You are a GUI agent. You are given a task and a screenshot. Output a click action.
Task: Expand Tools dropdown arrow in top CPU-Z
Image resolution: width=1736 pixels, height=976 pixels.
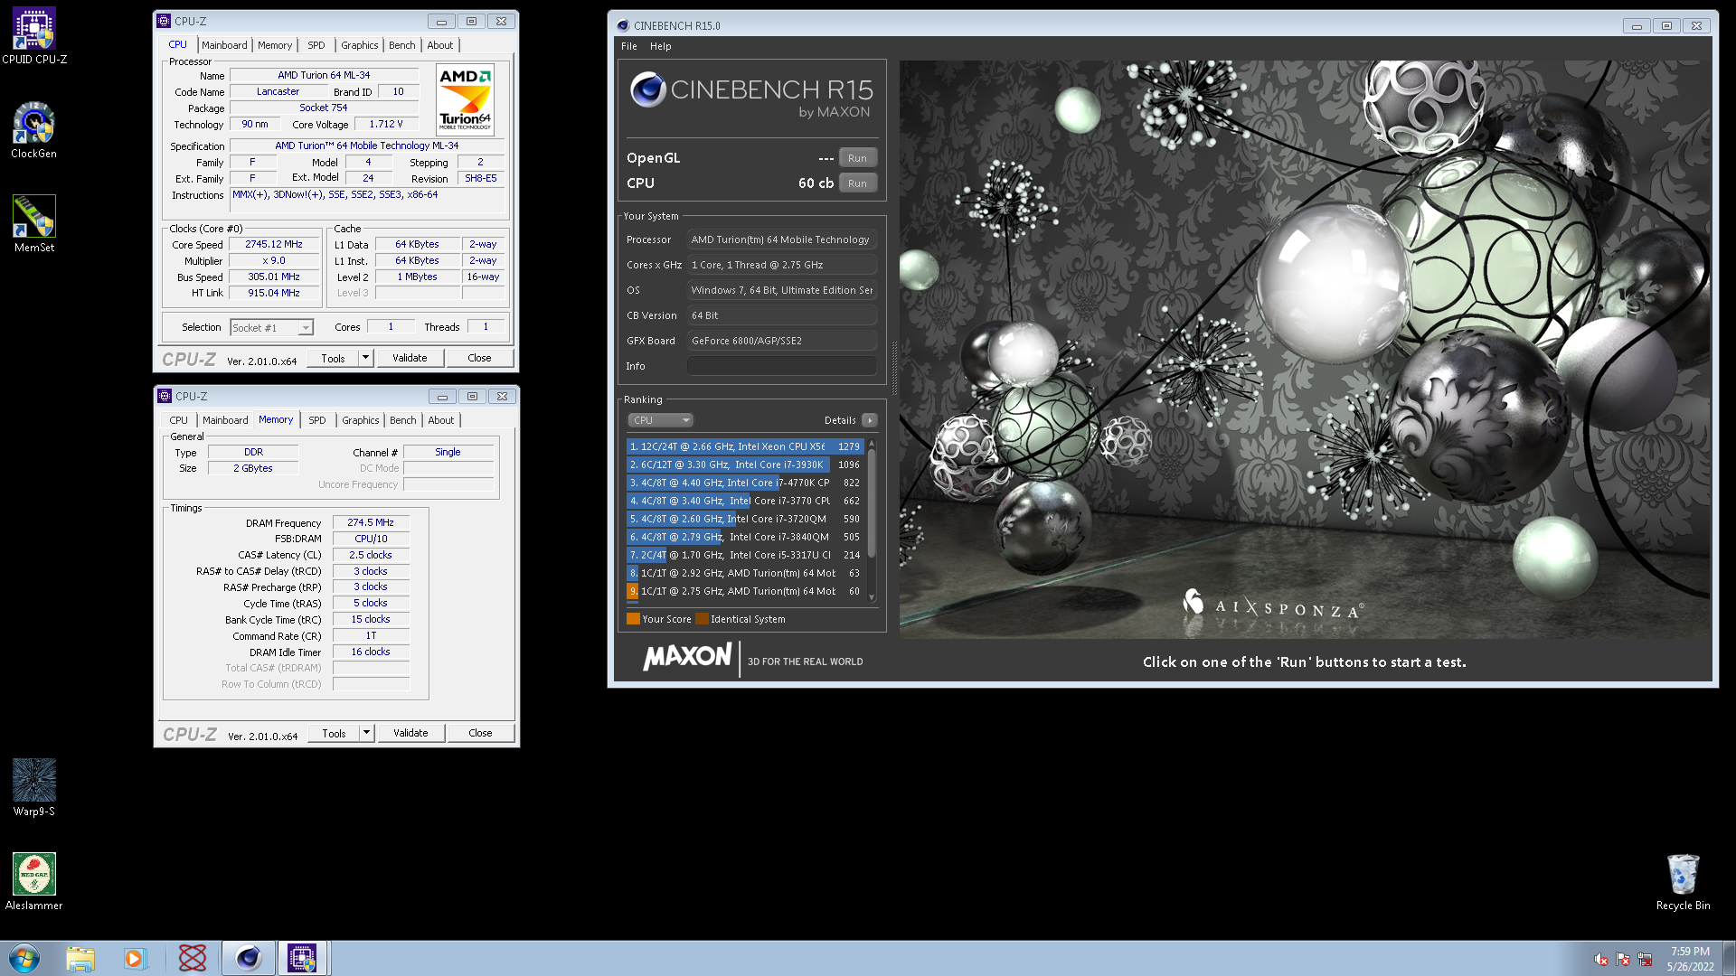click(x=365, y=358)
